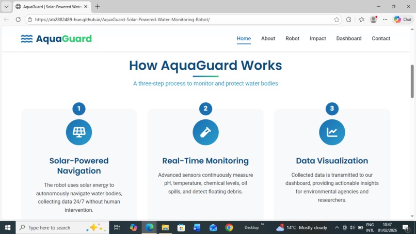Switch input language ENG INTL
The image size is (416, 234).
coord(370,228)
